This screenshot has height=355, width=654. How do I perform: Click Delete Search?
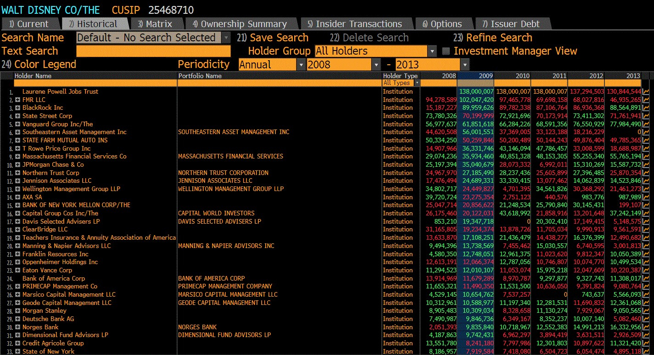369,38
